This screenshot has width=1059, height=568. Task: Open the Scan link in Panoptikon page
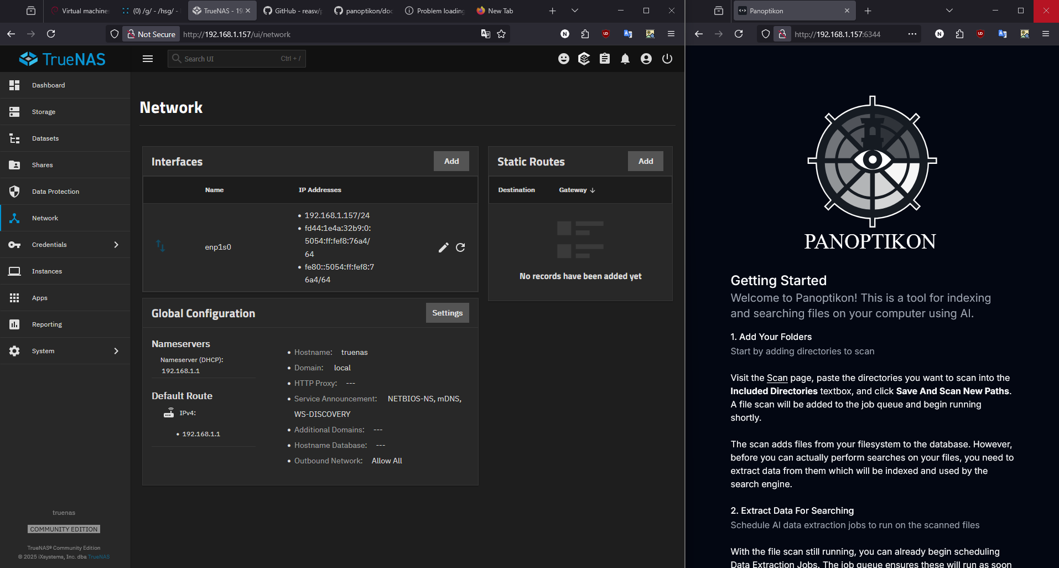[x=777, y=378]
